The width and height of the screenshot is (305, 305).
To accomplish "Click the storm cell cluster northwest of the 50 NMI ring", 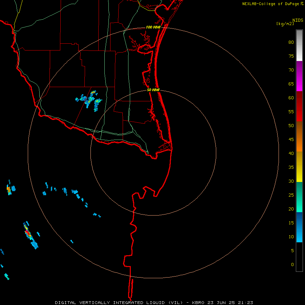I will tap(89, 101).
